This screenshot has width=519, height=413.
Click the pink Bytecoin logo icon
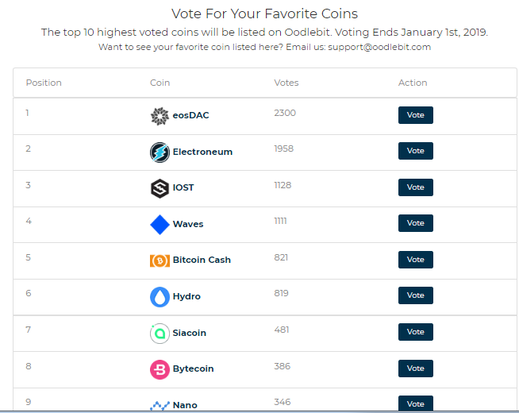(160, 369)
